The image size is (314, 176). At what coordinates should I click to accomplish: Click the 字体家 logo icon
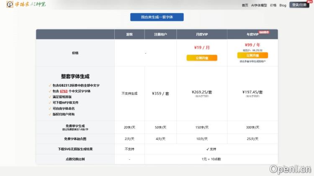pyautogui.click(x=10, y=5)
